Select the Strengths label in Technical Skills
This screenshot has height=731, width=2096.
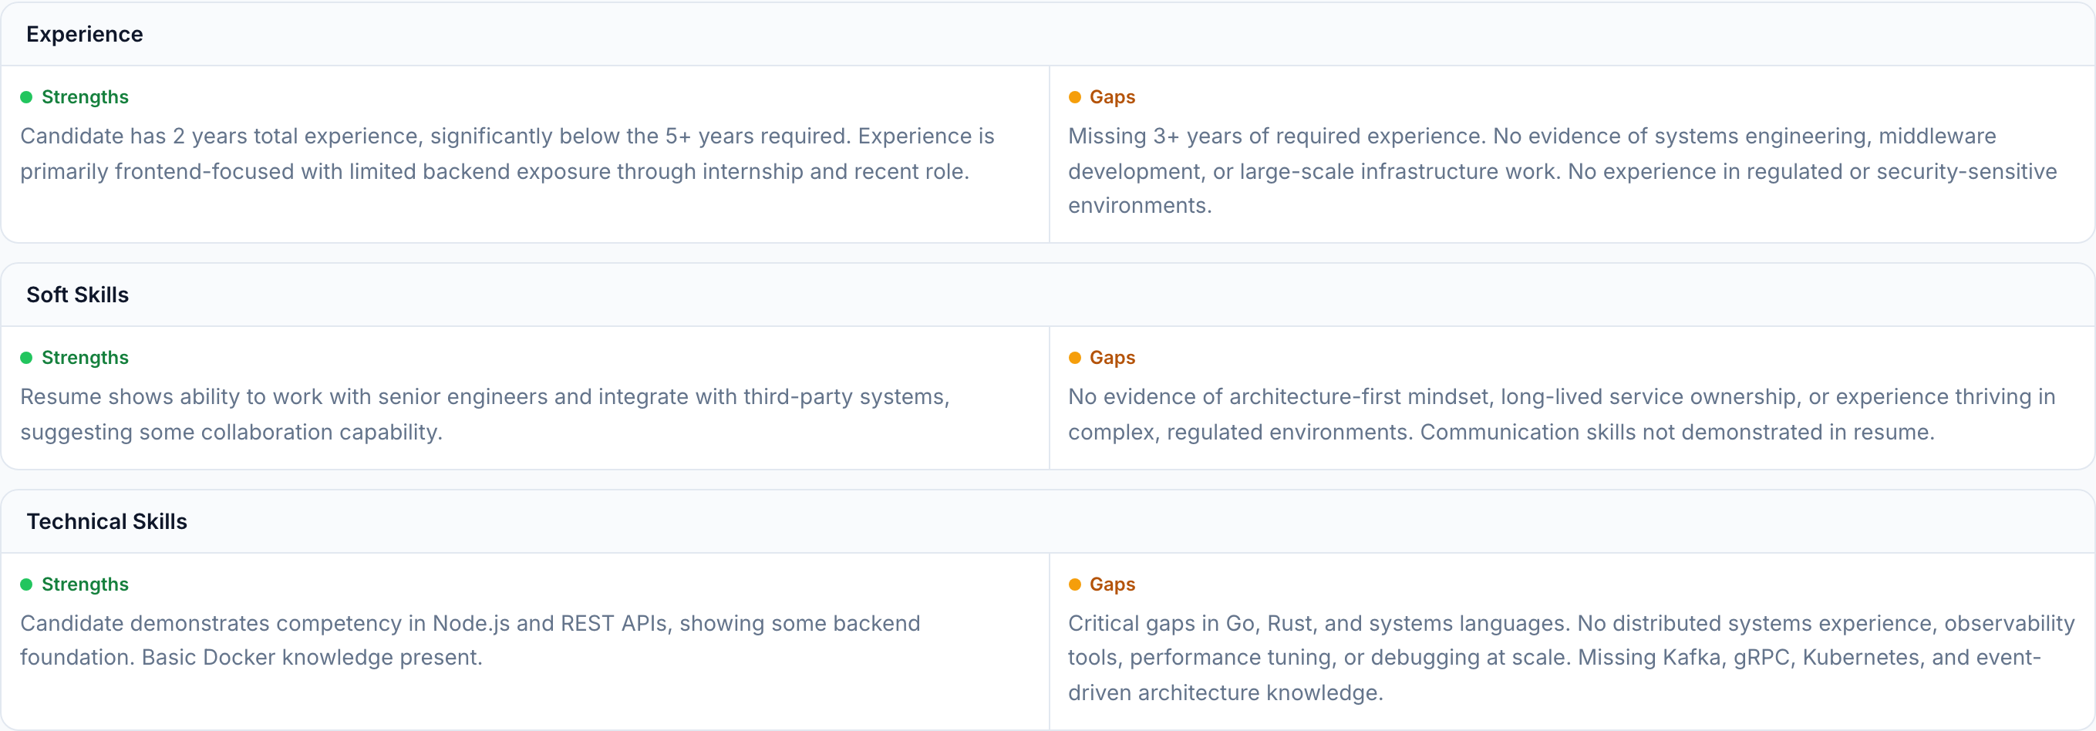85,584
